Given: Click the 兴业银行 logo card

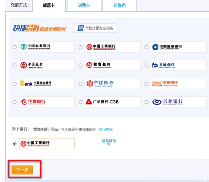Looking at the screenshot, I should 178,102.
